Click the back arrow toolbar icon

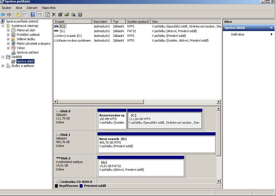click(3, 14)
